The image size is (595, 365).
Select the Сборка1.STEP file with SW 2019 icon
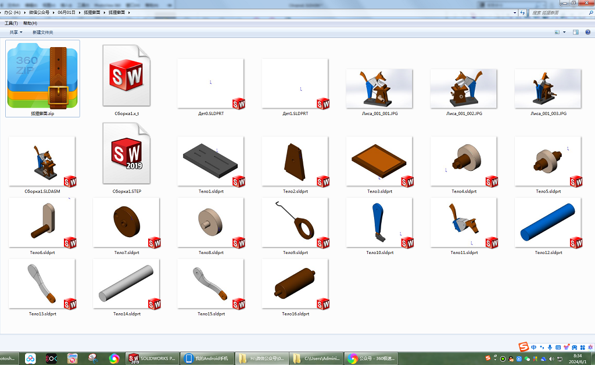(x=127, y=153)
